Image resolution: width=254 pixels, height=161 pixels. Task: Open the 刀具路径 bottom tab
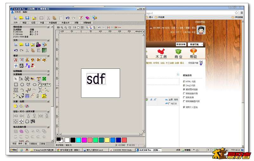pos(33,144)
